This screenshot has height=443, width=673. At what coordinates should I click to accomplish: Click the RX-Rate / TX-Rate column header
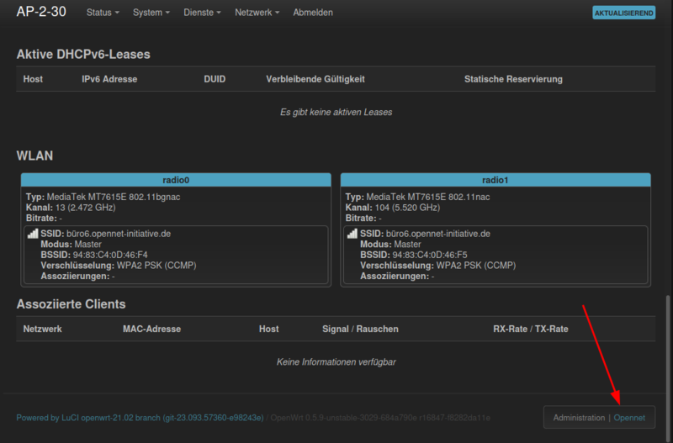(x=531, y=329)
